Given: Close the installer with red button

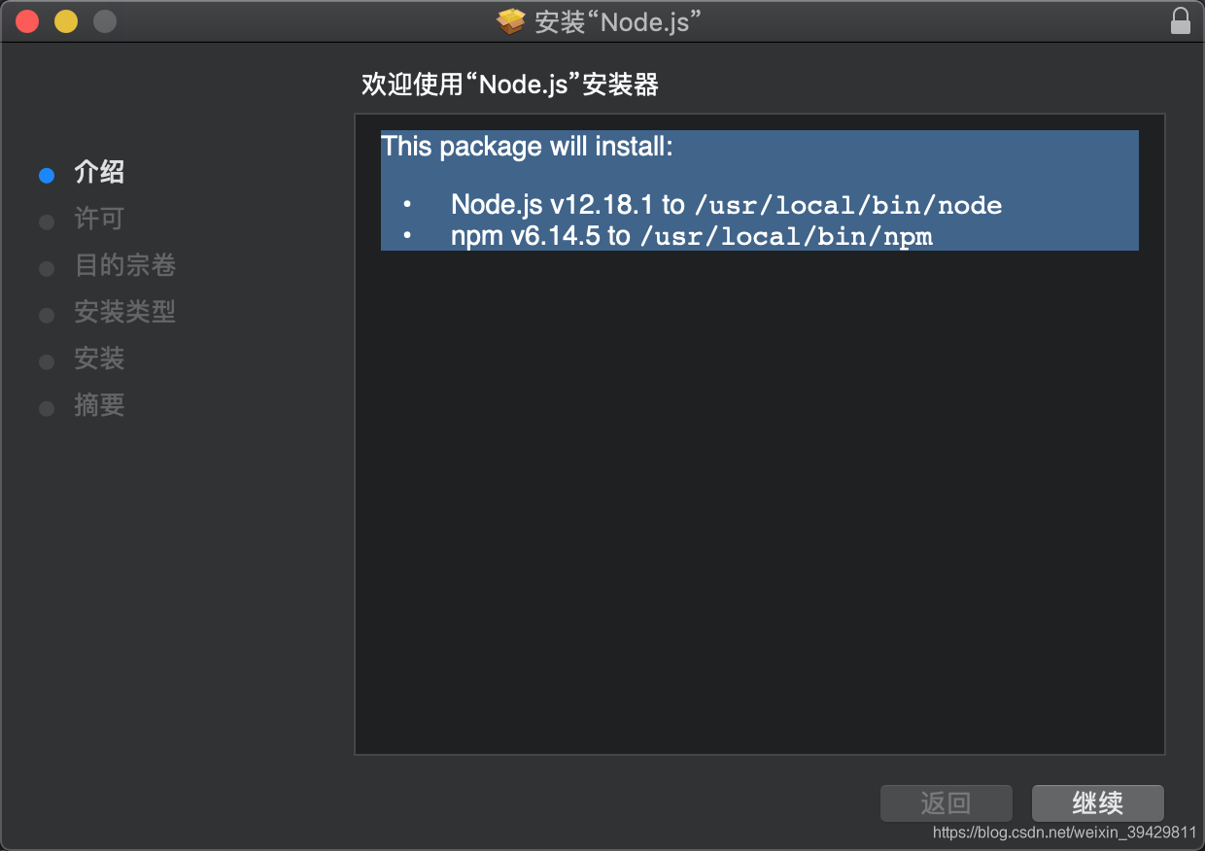Looking at the screenshot, I should (27, 21).
